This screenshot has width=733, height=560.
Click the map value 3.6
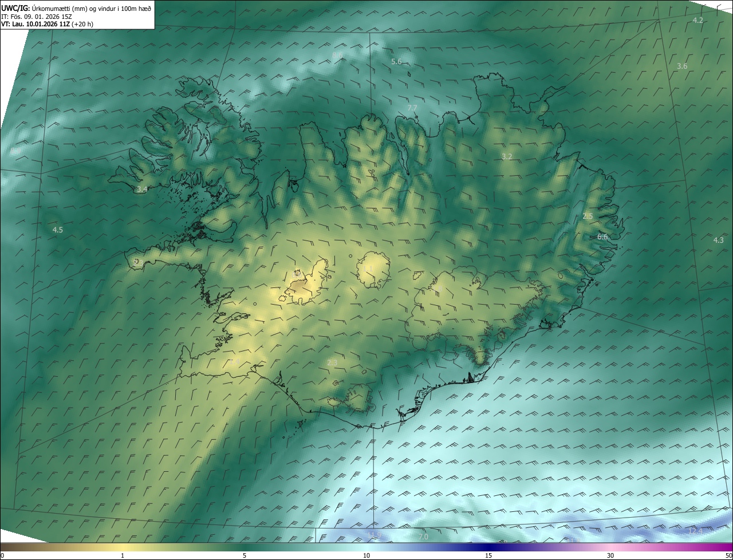pyautogui.click(x=682, y=66)
